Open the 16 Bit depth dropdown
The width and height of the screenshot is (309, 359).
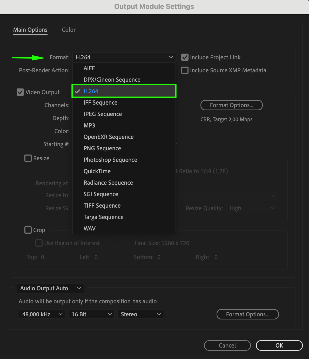(x=91, y=314)
